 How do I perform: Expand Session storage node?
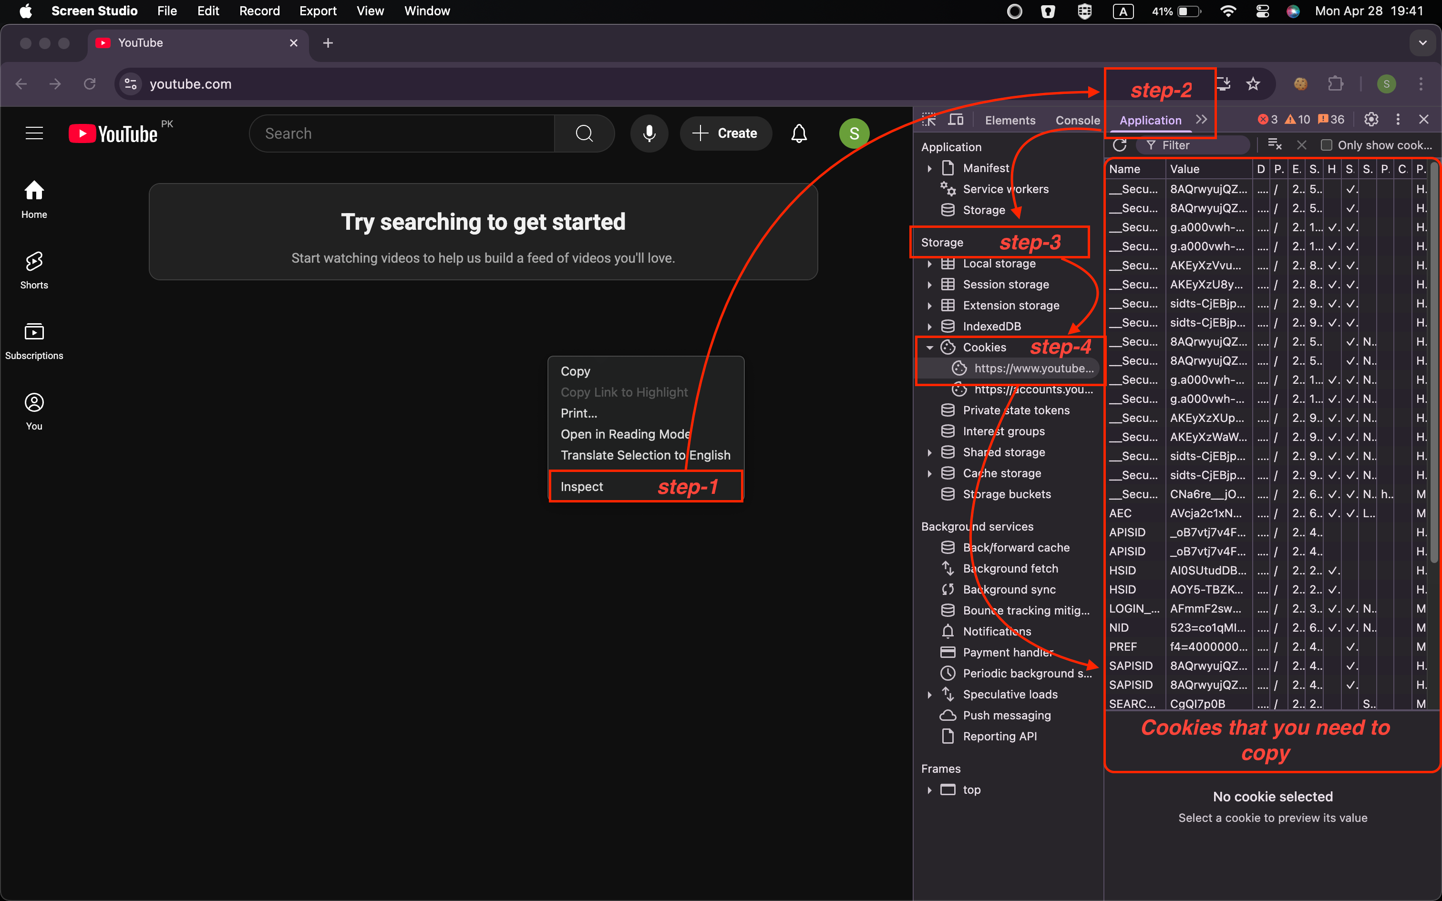(x=929, y=284)
